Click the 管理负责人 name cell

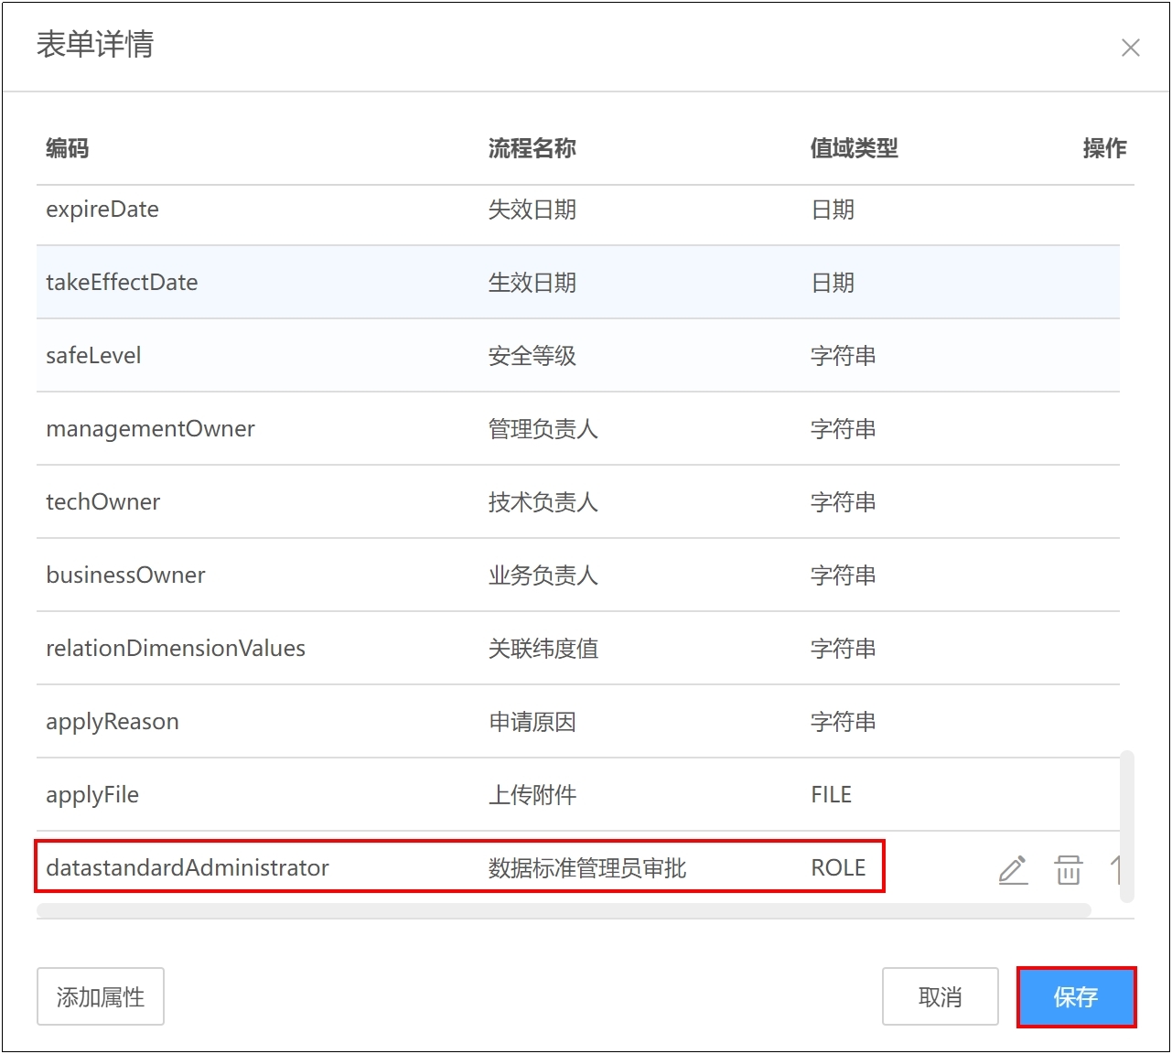tap(543, 429)
